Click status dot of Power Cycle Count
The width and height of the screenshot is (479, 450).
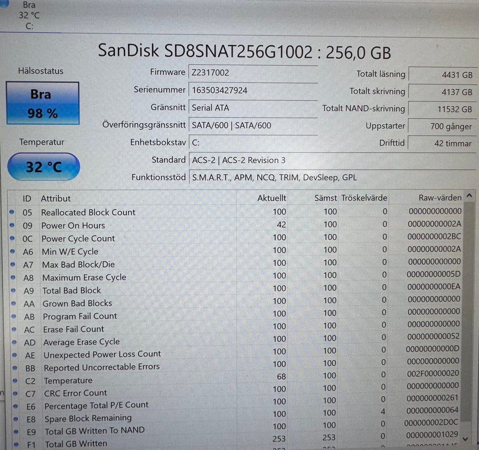tap(12, 238)
